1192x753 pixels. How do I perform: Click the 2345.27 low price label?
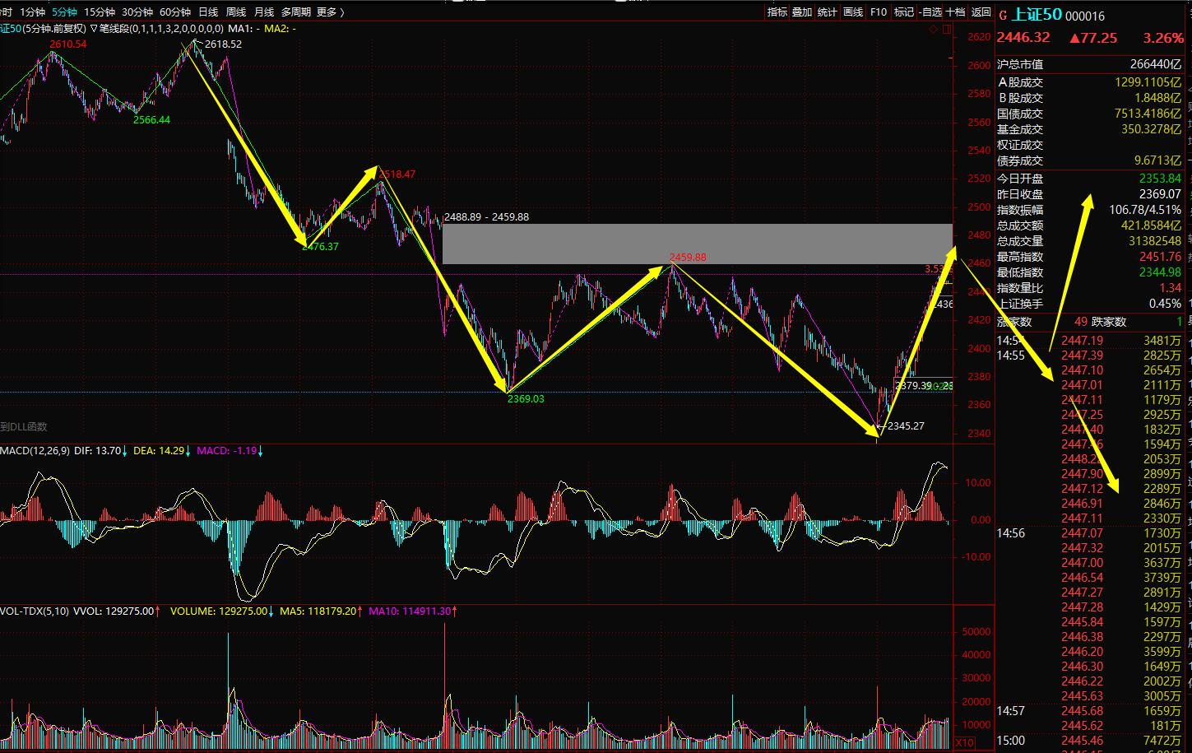click(906, 426)
